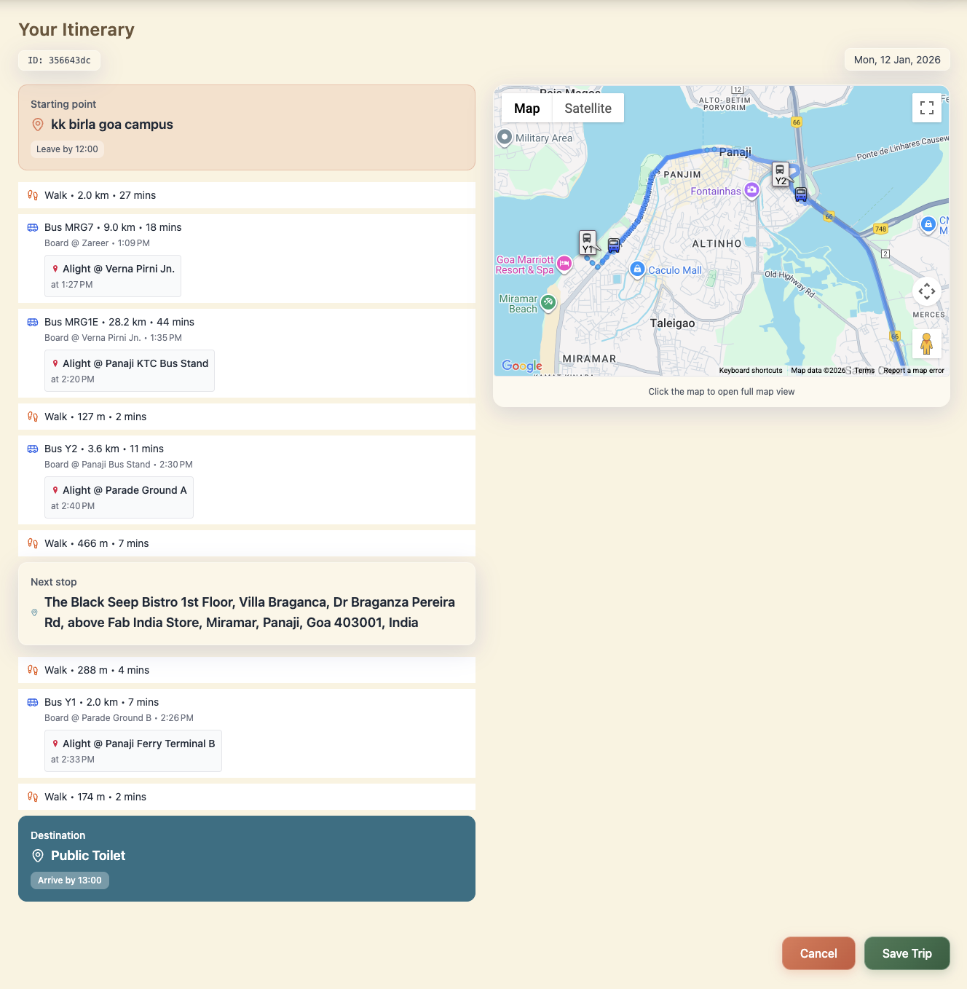The width and height of the screenshot is (967, 989).
Task: Click the bus icon beside Bus MRG7
Action: (x=32, y=226)
